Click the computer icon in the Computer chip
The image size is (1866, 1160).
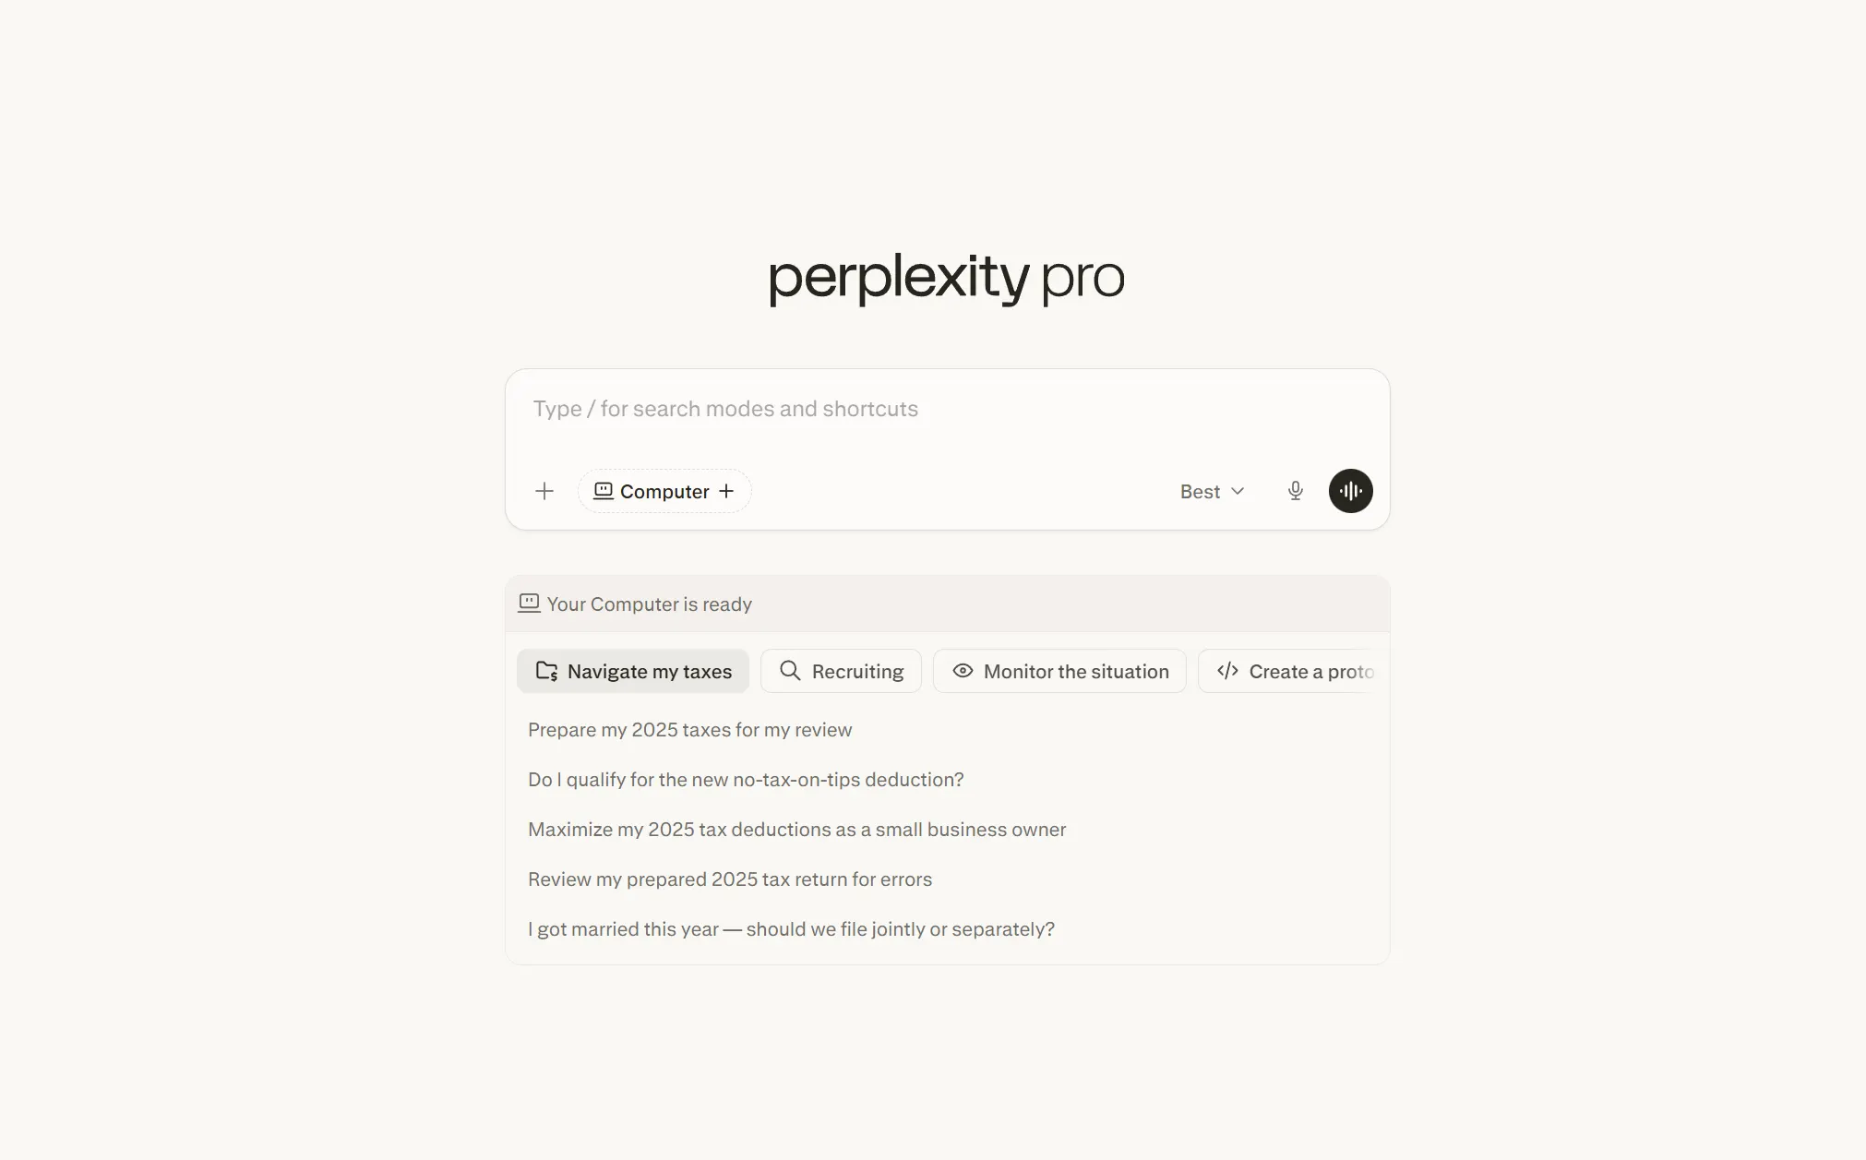(604, 491)
